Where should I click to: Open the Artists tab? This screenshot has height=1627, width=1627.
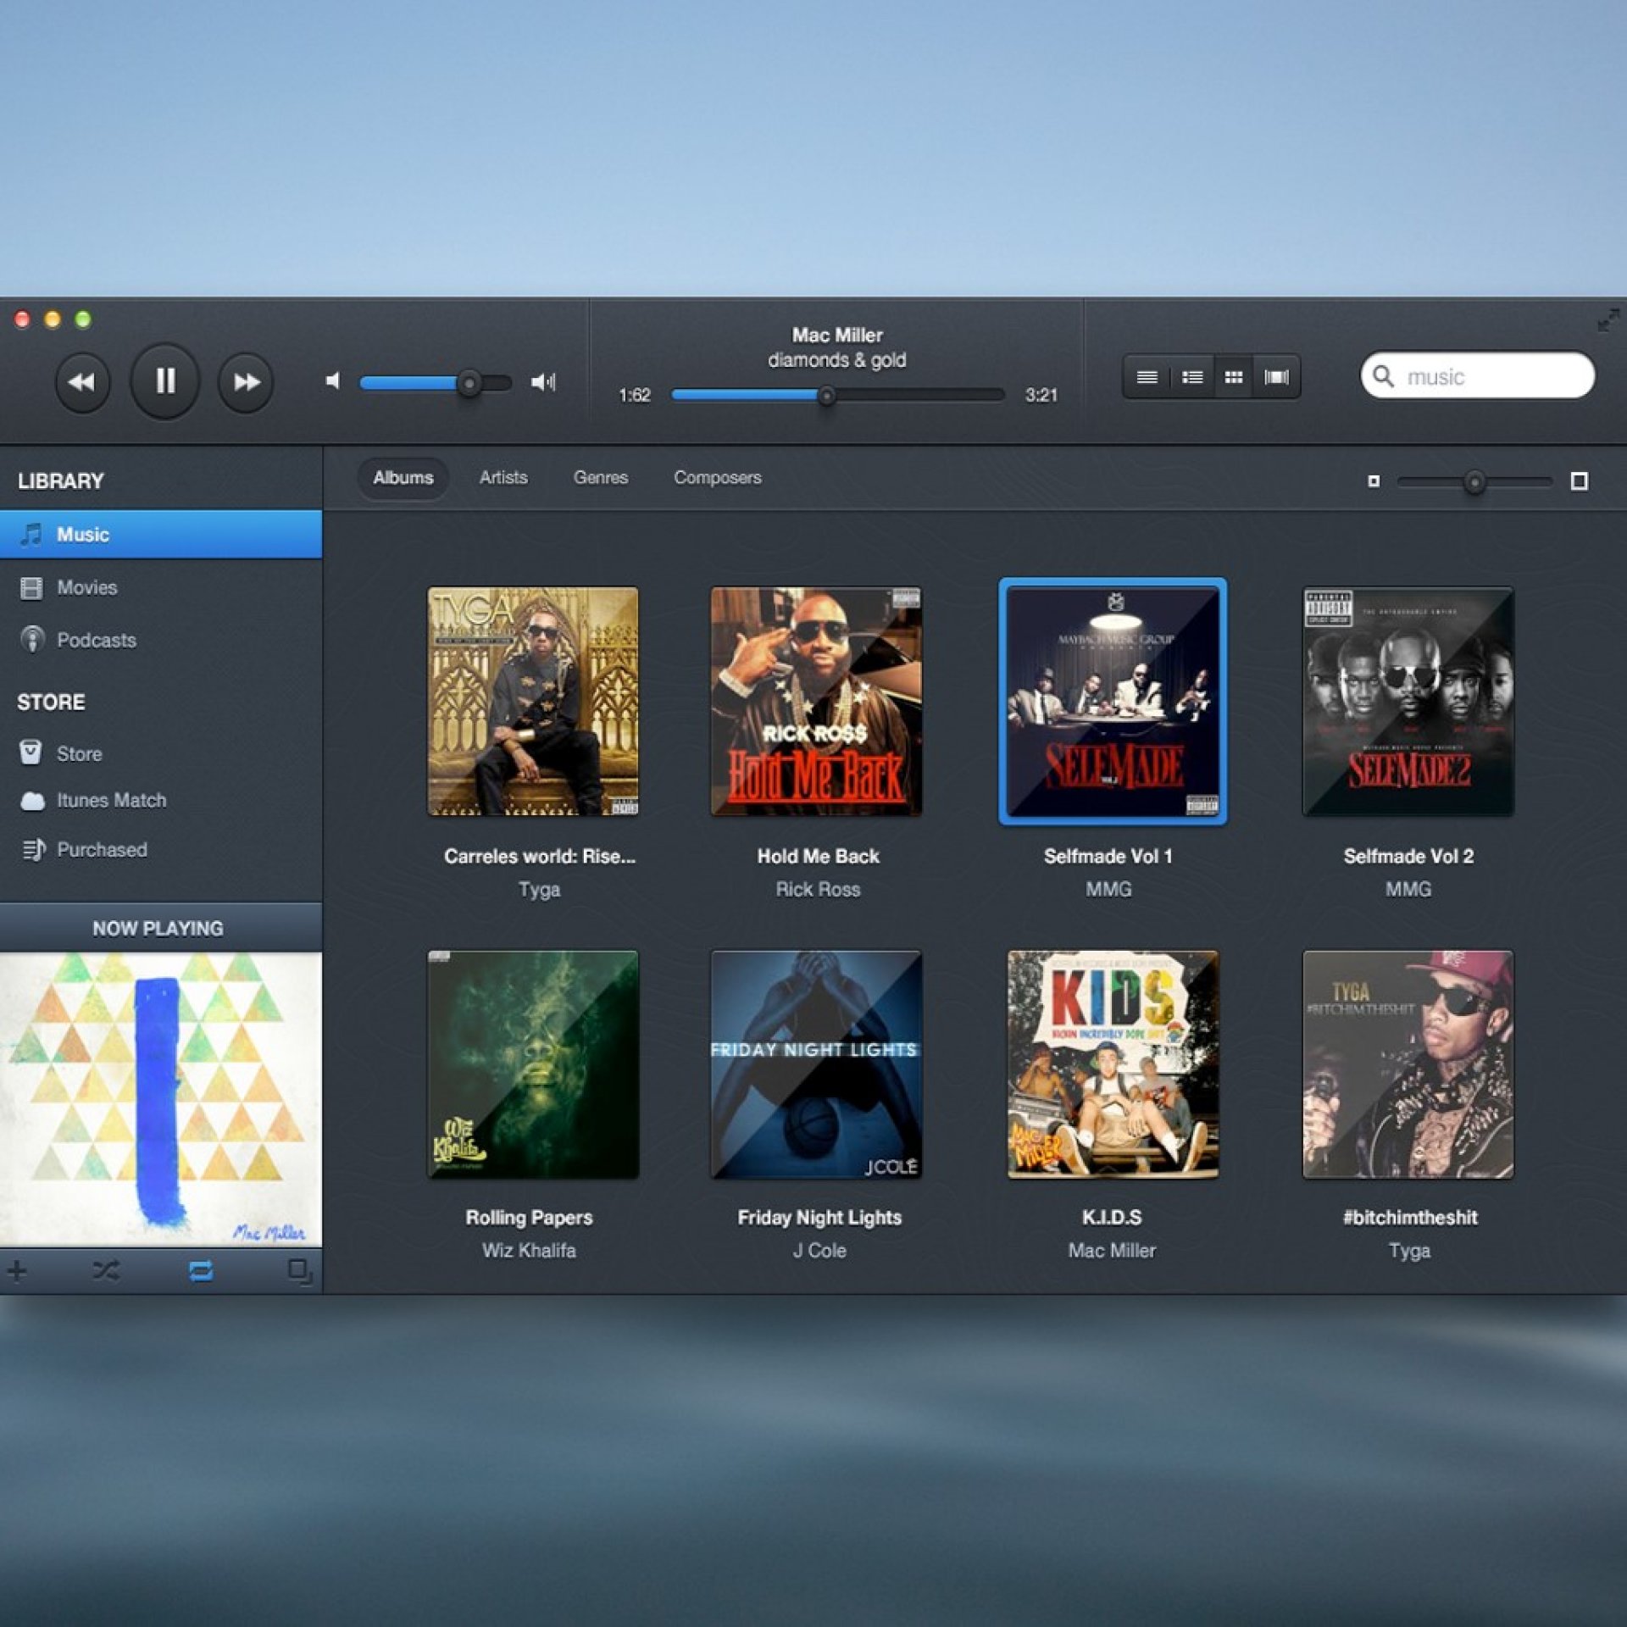point(503,478)
